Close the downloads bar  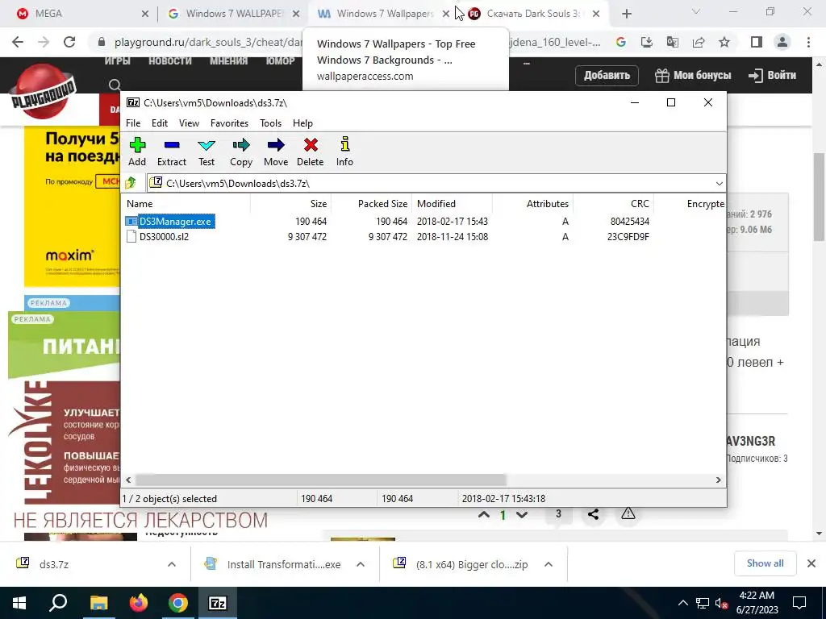pyautogui.click(x=811, y=563)
